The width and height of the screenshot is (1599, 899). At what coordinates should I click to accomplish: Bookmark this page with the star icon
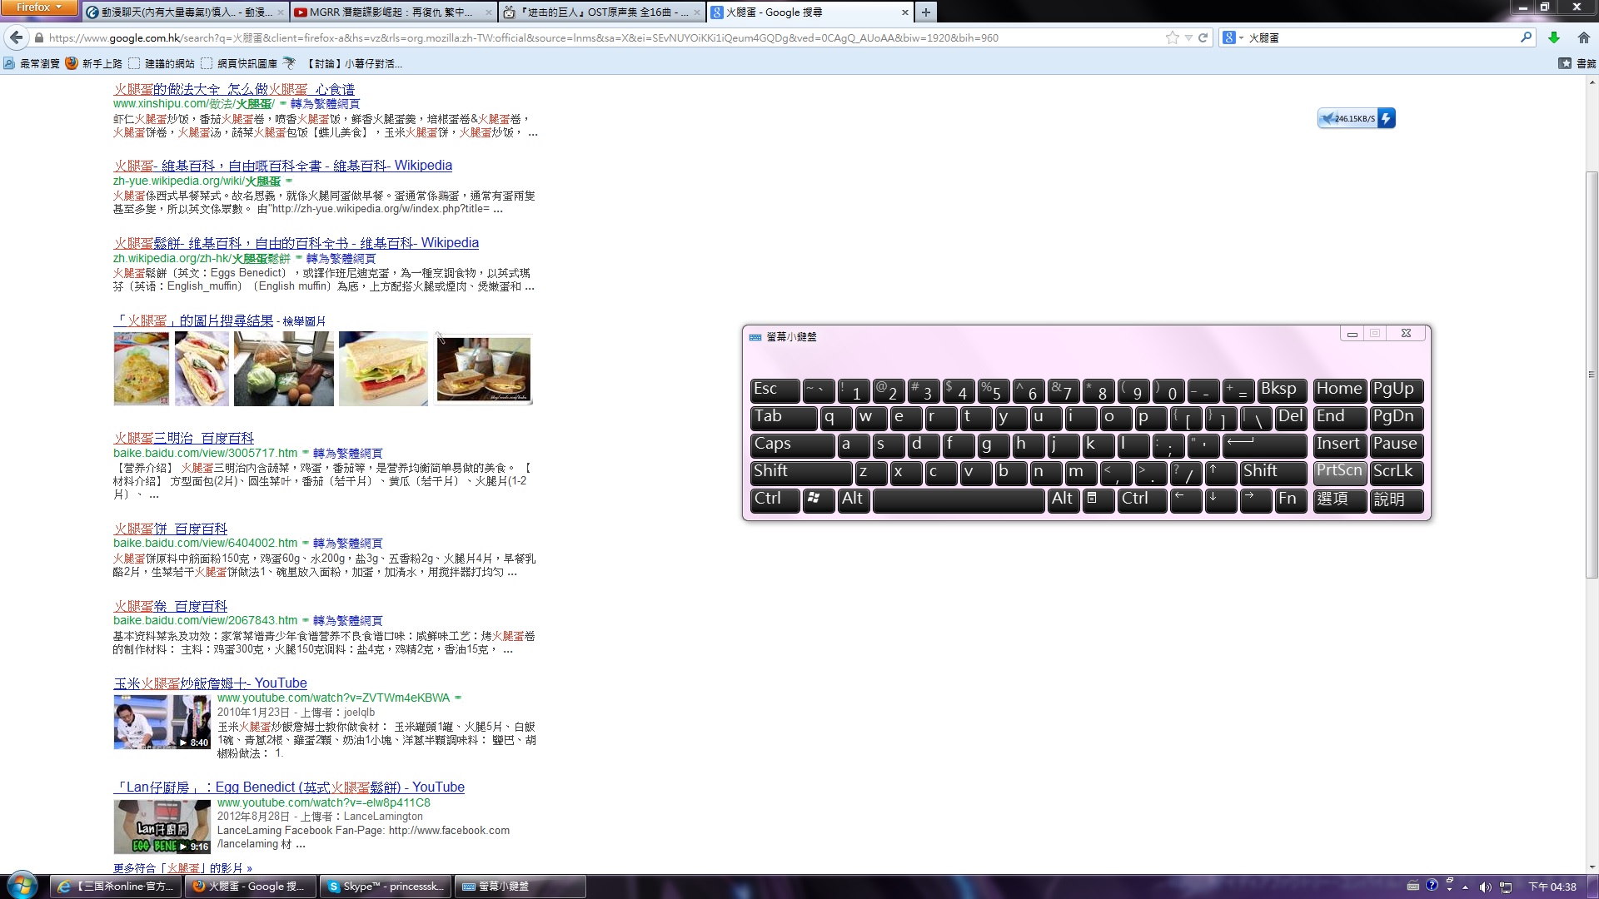point(1172,37)
